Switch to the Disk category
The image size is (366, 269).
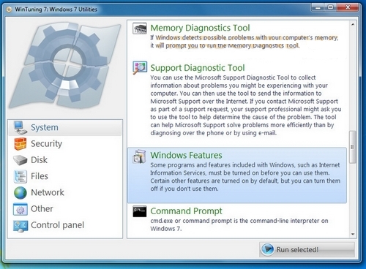(x=65, y=160)
